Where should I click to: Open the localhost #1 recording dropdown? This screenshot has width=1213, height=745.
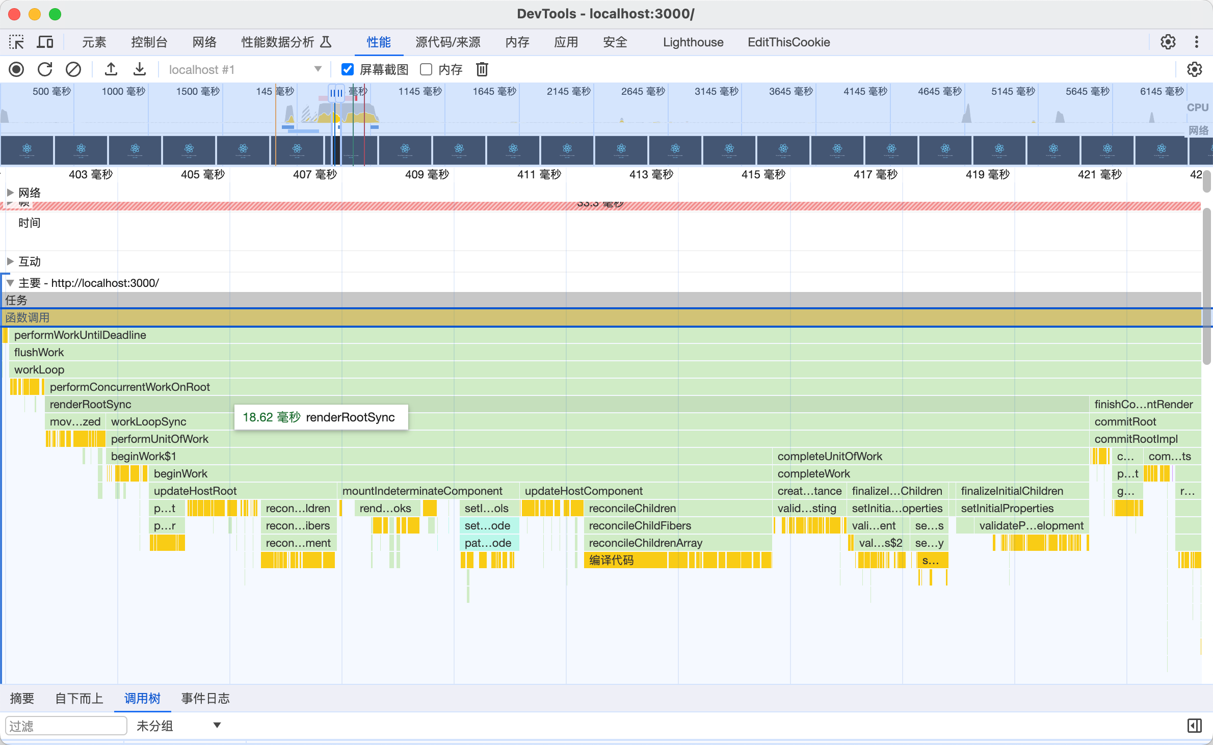click(x=245, y=69)
